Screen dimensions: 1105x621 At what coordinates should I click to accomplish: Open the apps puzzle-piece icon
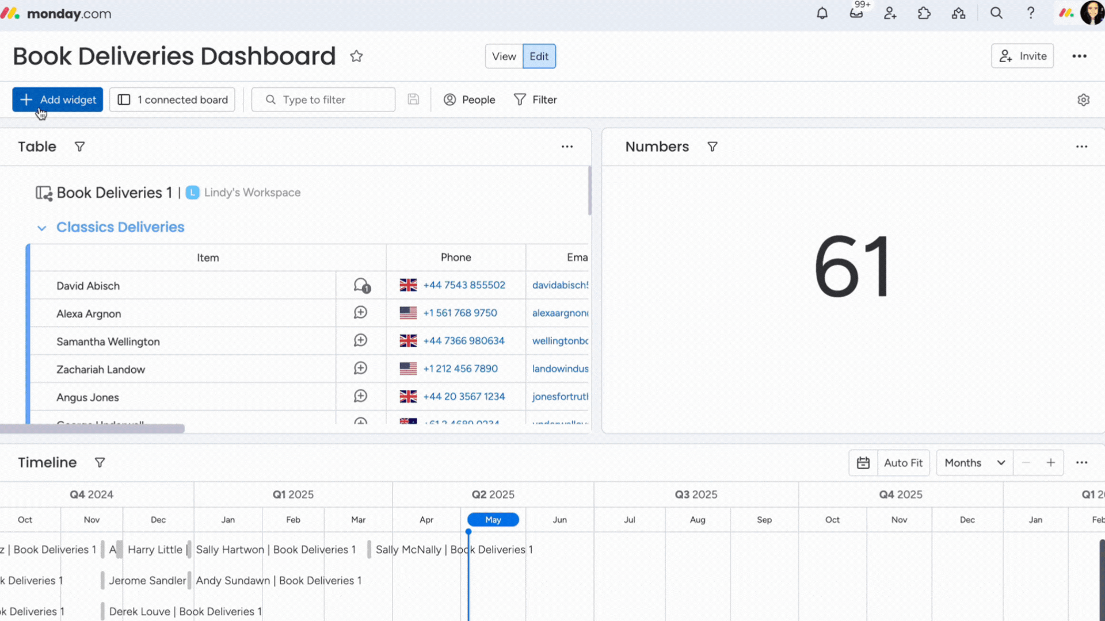click(x=924, y=13)
